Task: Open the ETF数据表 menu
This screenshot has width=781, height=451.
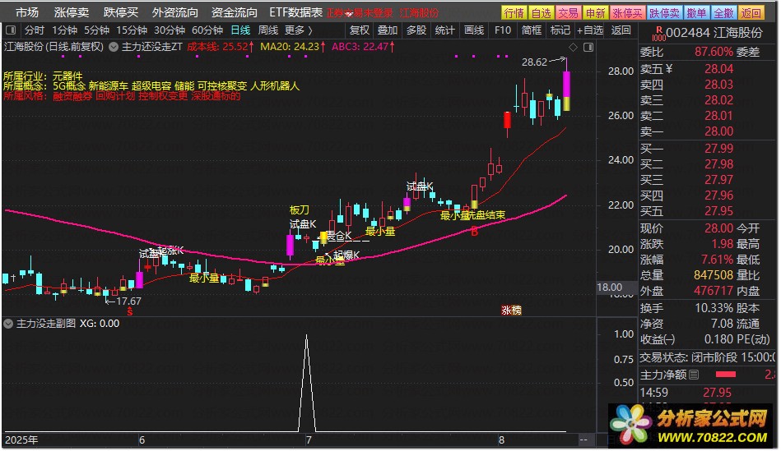Action: click(x=296, y=12)
